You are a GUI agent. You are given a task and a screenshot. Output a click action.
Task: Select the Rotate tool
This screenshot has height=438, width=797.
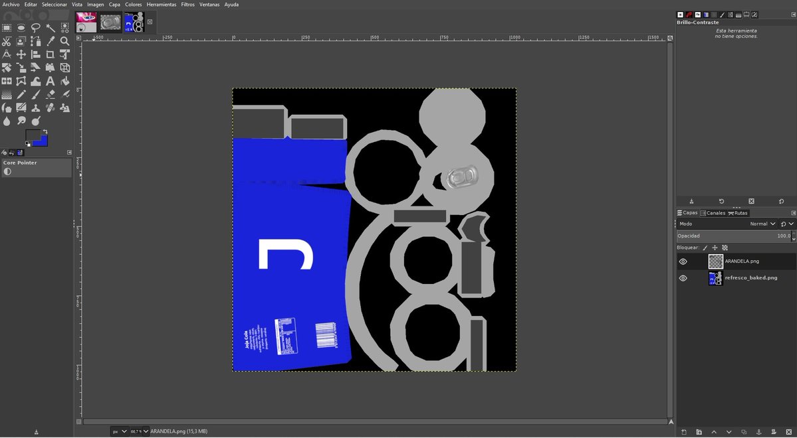[x=7, y=68]
